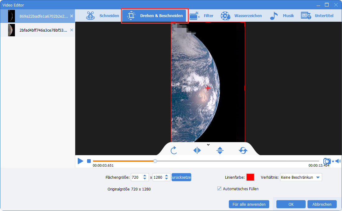Decrease crop height with down arrow
Image resolution: width=342 pixels, height=211 pixels.
click(x=166, y=179)
